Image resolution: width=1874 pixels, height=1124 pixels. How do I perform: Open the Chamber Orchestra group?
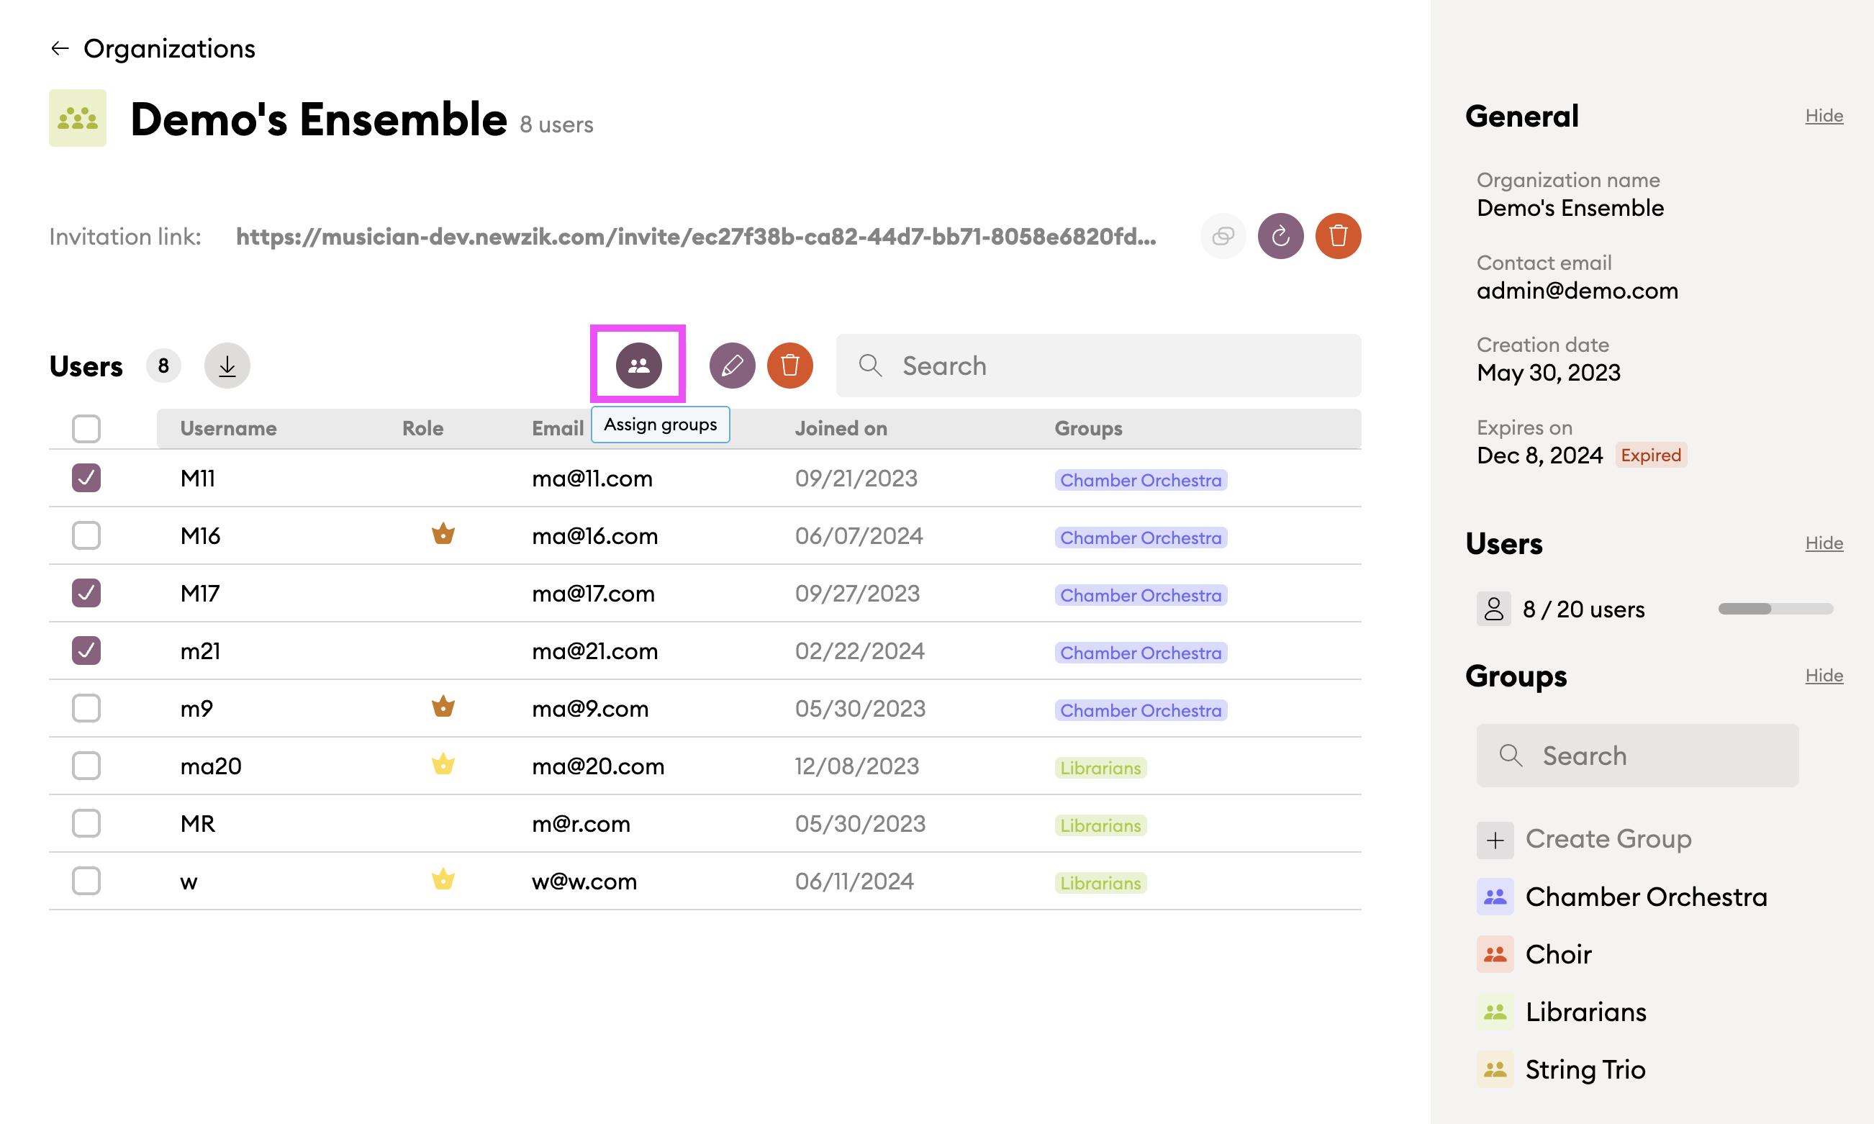tap(1645, 897)
